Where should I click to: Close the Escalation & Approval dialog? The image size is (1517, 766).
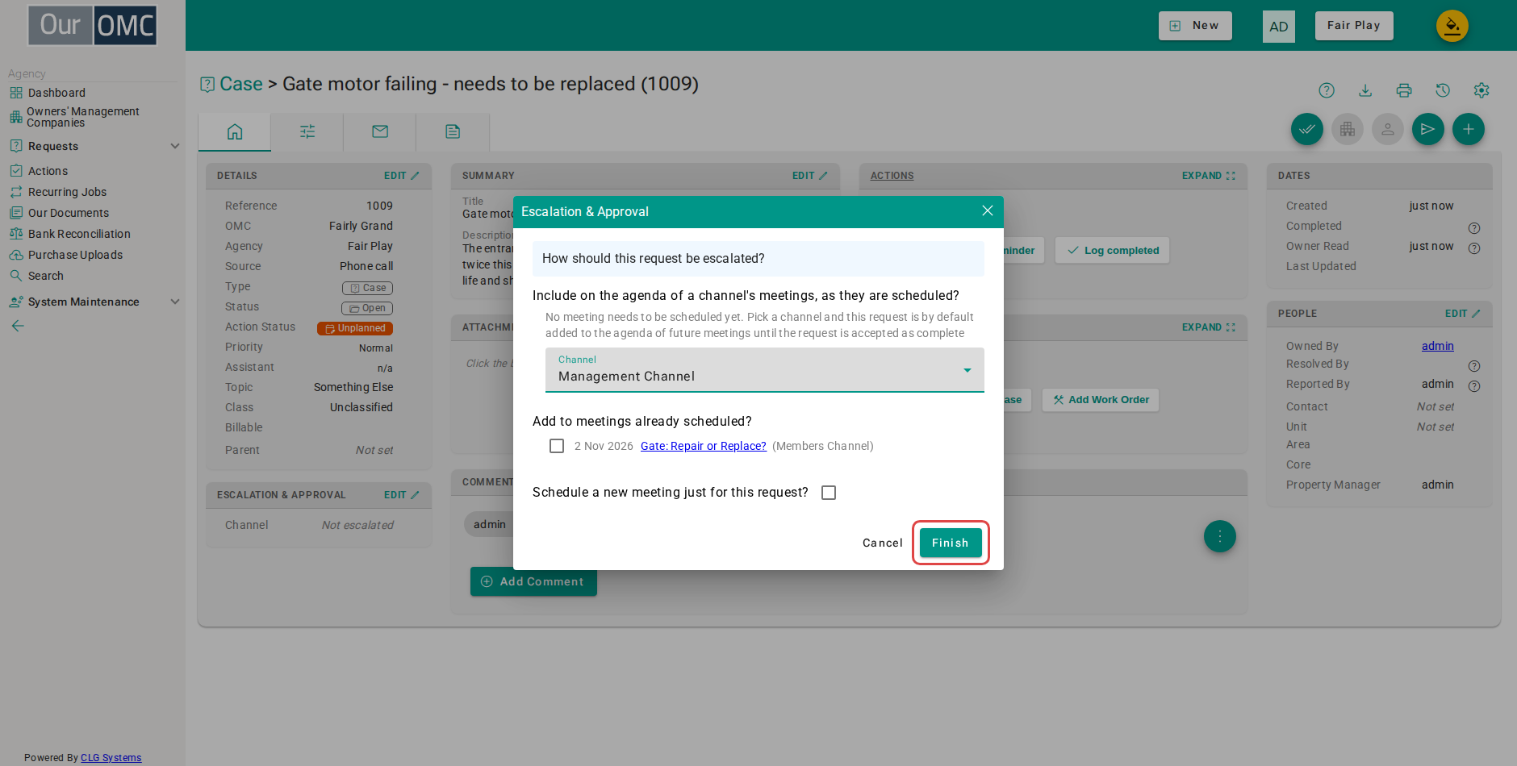point(987,210)
